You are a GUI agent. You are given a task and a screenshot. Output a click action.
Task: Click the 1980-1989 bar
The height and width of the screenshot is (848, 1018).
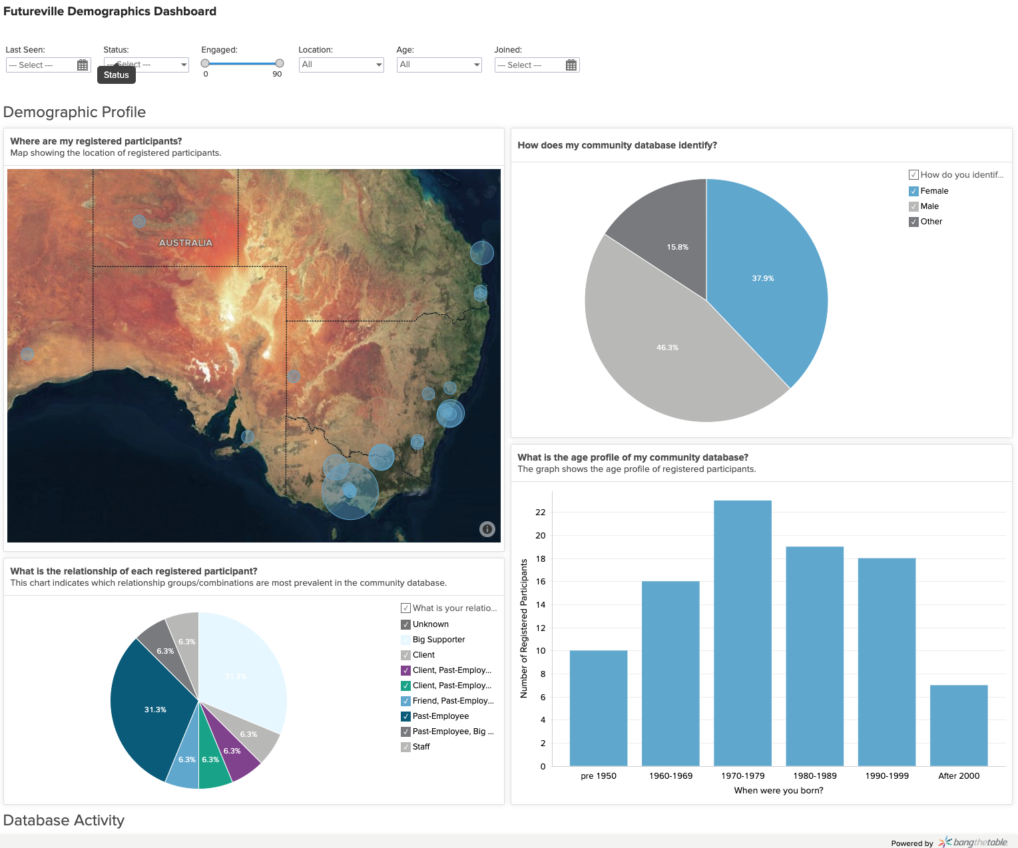tap(815, 656)
